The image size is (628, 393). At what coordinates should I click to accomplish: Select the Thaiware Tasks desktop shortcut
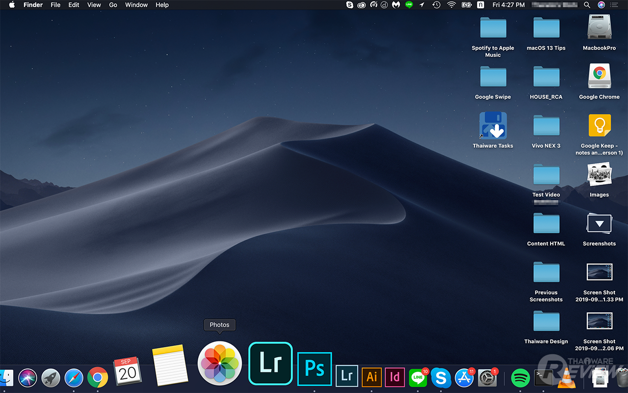click(x=493, y=126)
